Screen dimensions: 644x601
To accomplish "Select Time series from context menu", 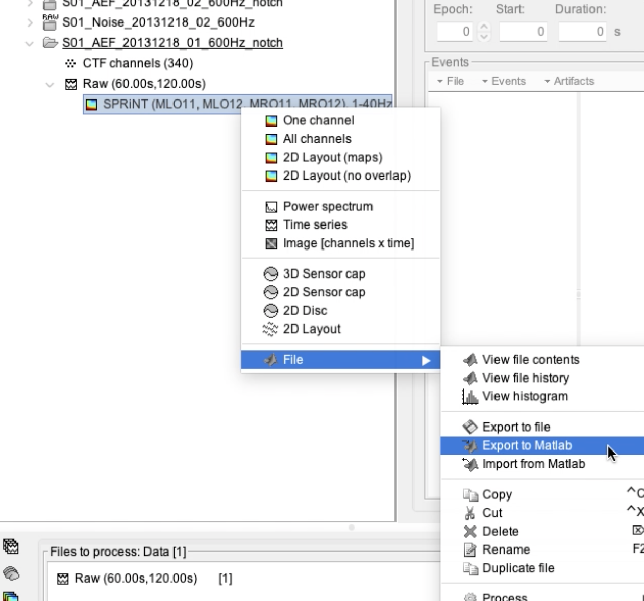I will pos(315,225).
